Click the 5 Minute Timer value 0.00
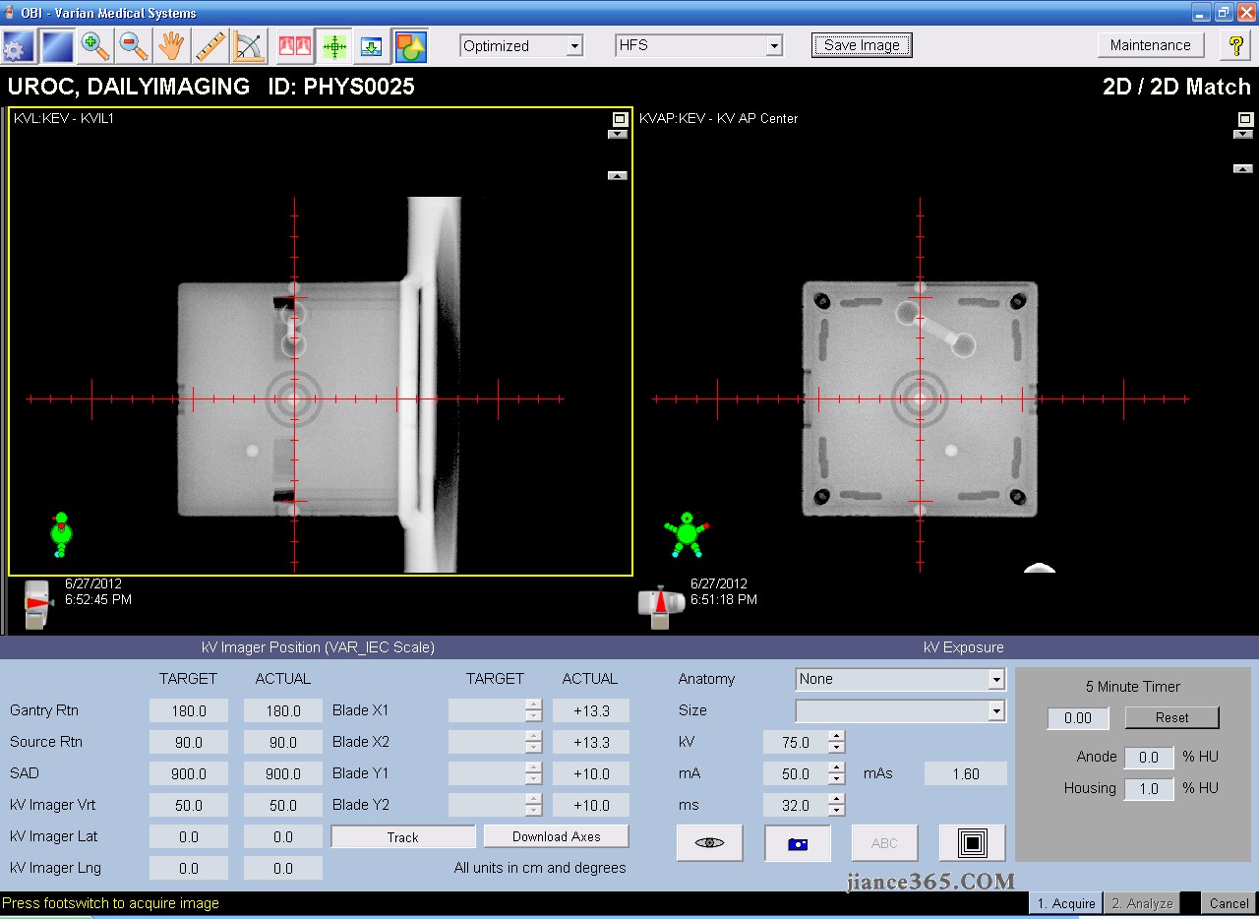This screenshot has width=1259, height=919. 1078,717
